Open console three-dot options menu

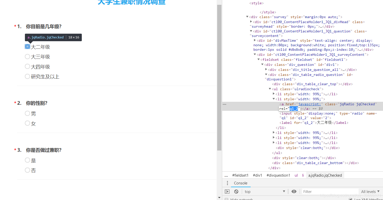click(x=227, y=183)
